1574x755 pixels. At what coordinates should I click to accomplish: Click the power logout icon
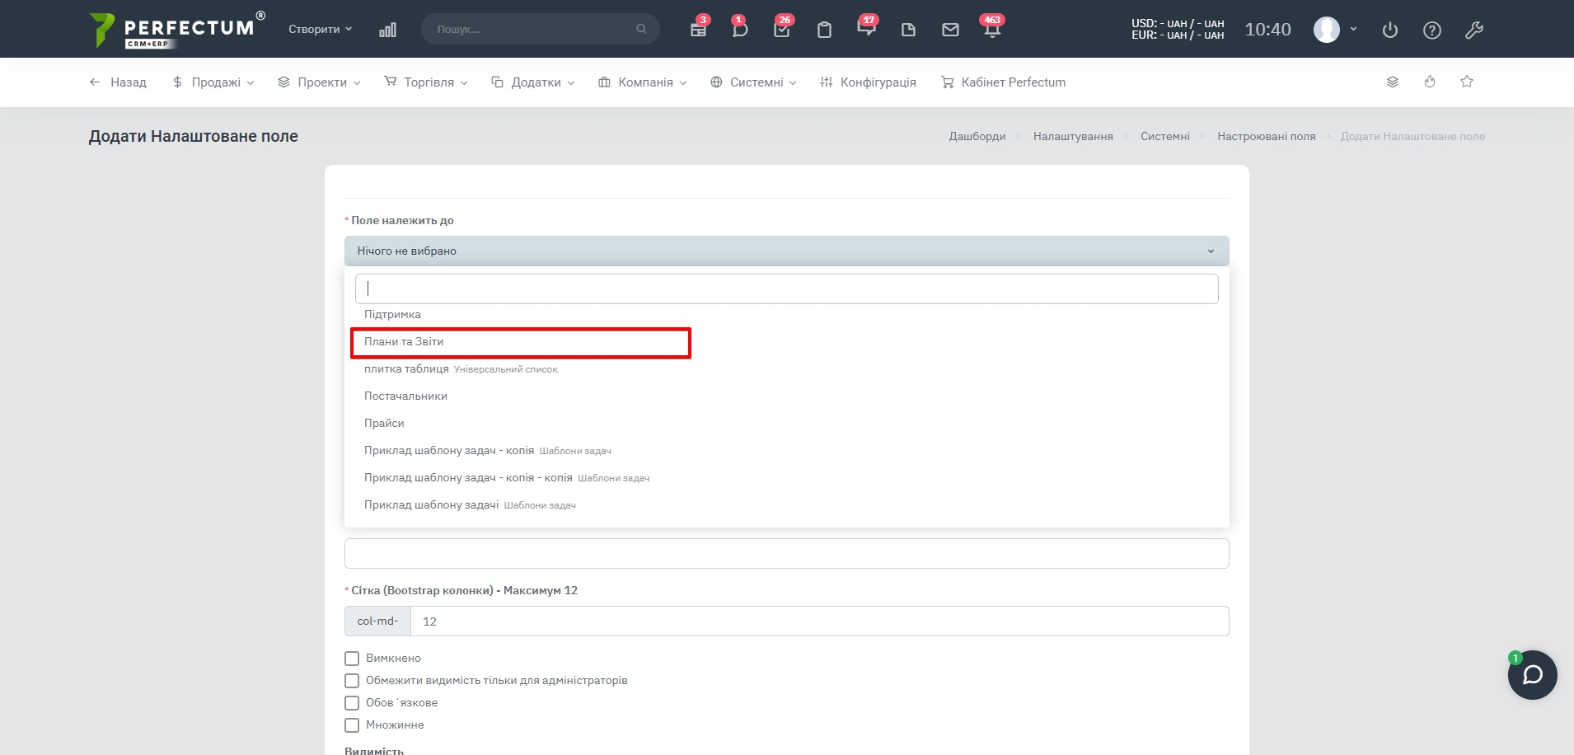click(x=1390, y=30)
